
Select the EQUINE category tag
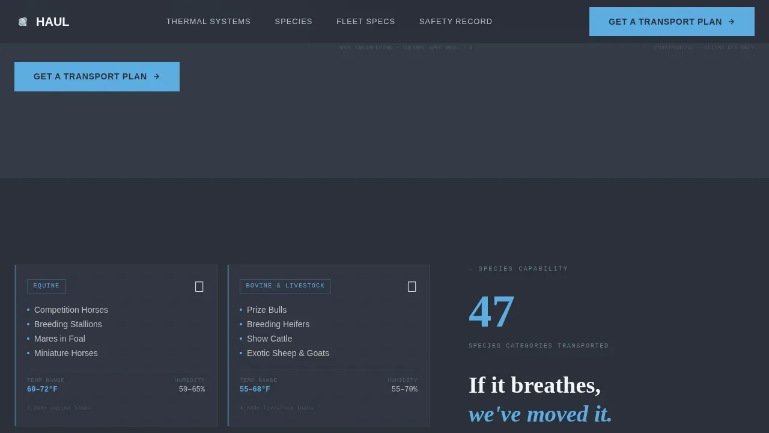click(46, 286)
